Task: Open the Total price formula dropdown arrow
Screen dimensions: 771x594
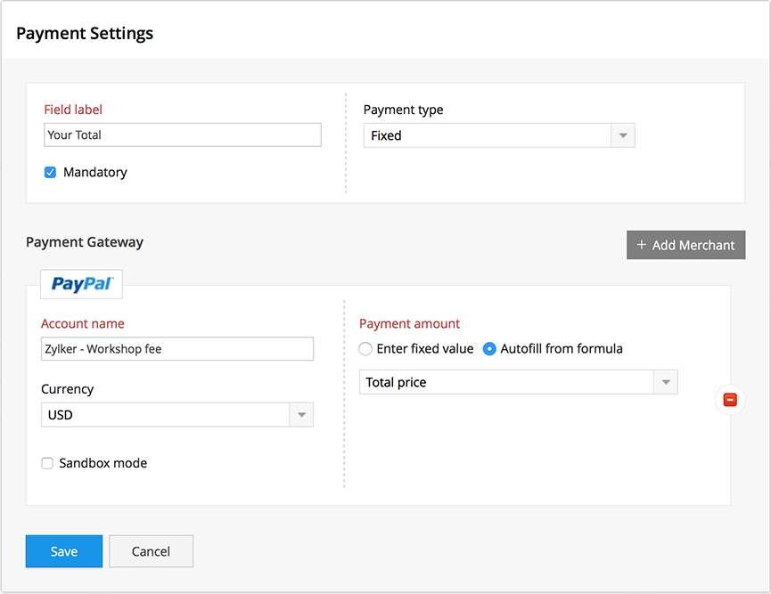Action: (x=666, y=382)
